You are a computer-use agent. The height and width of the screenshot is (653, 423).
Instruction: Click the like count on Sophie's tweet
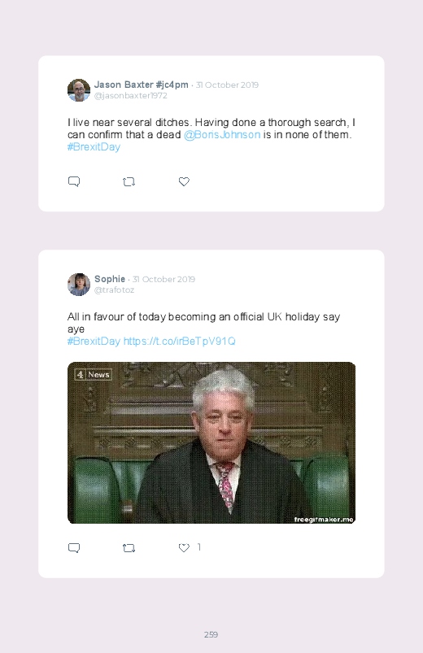199,546
